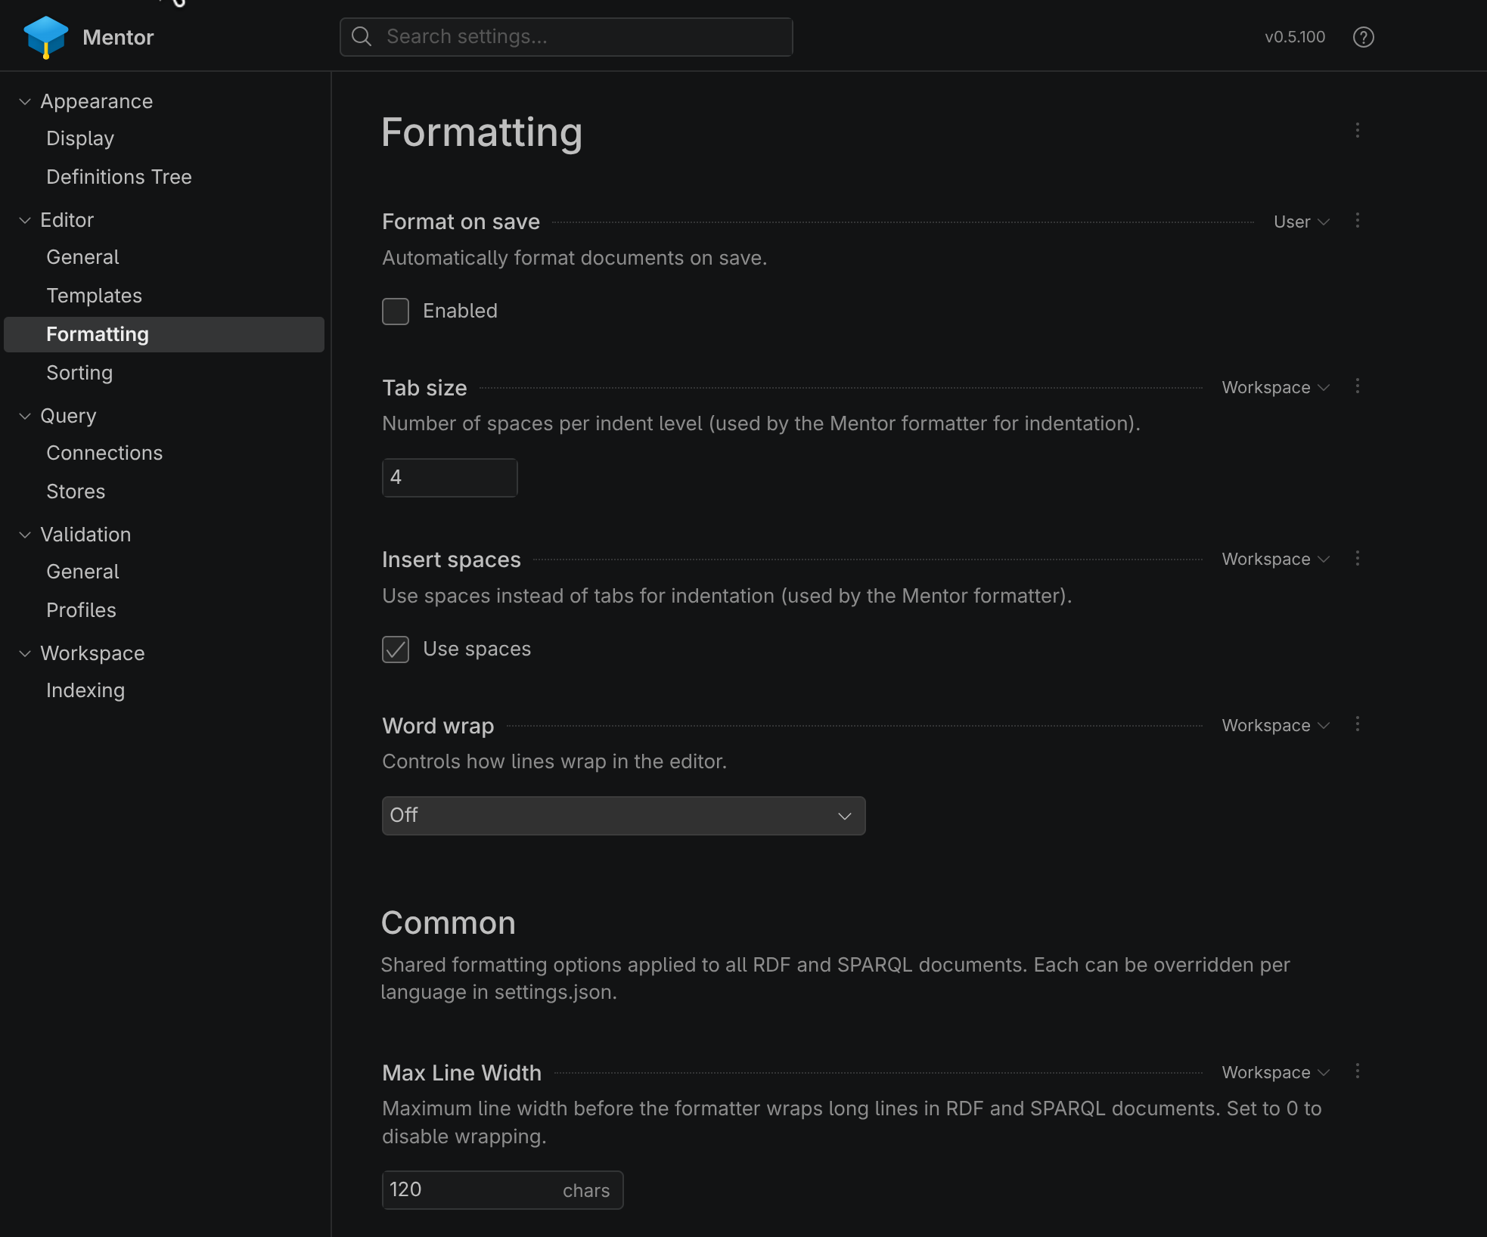Viewport: 1487px width, 1237px height.
Task: Open more options for Insert spaces
Action: click(1358, 558)
